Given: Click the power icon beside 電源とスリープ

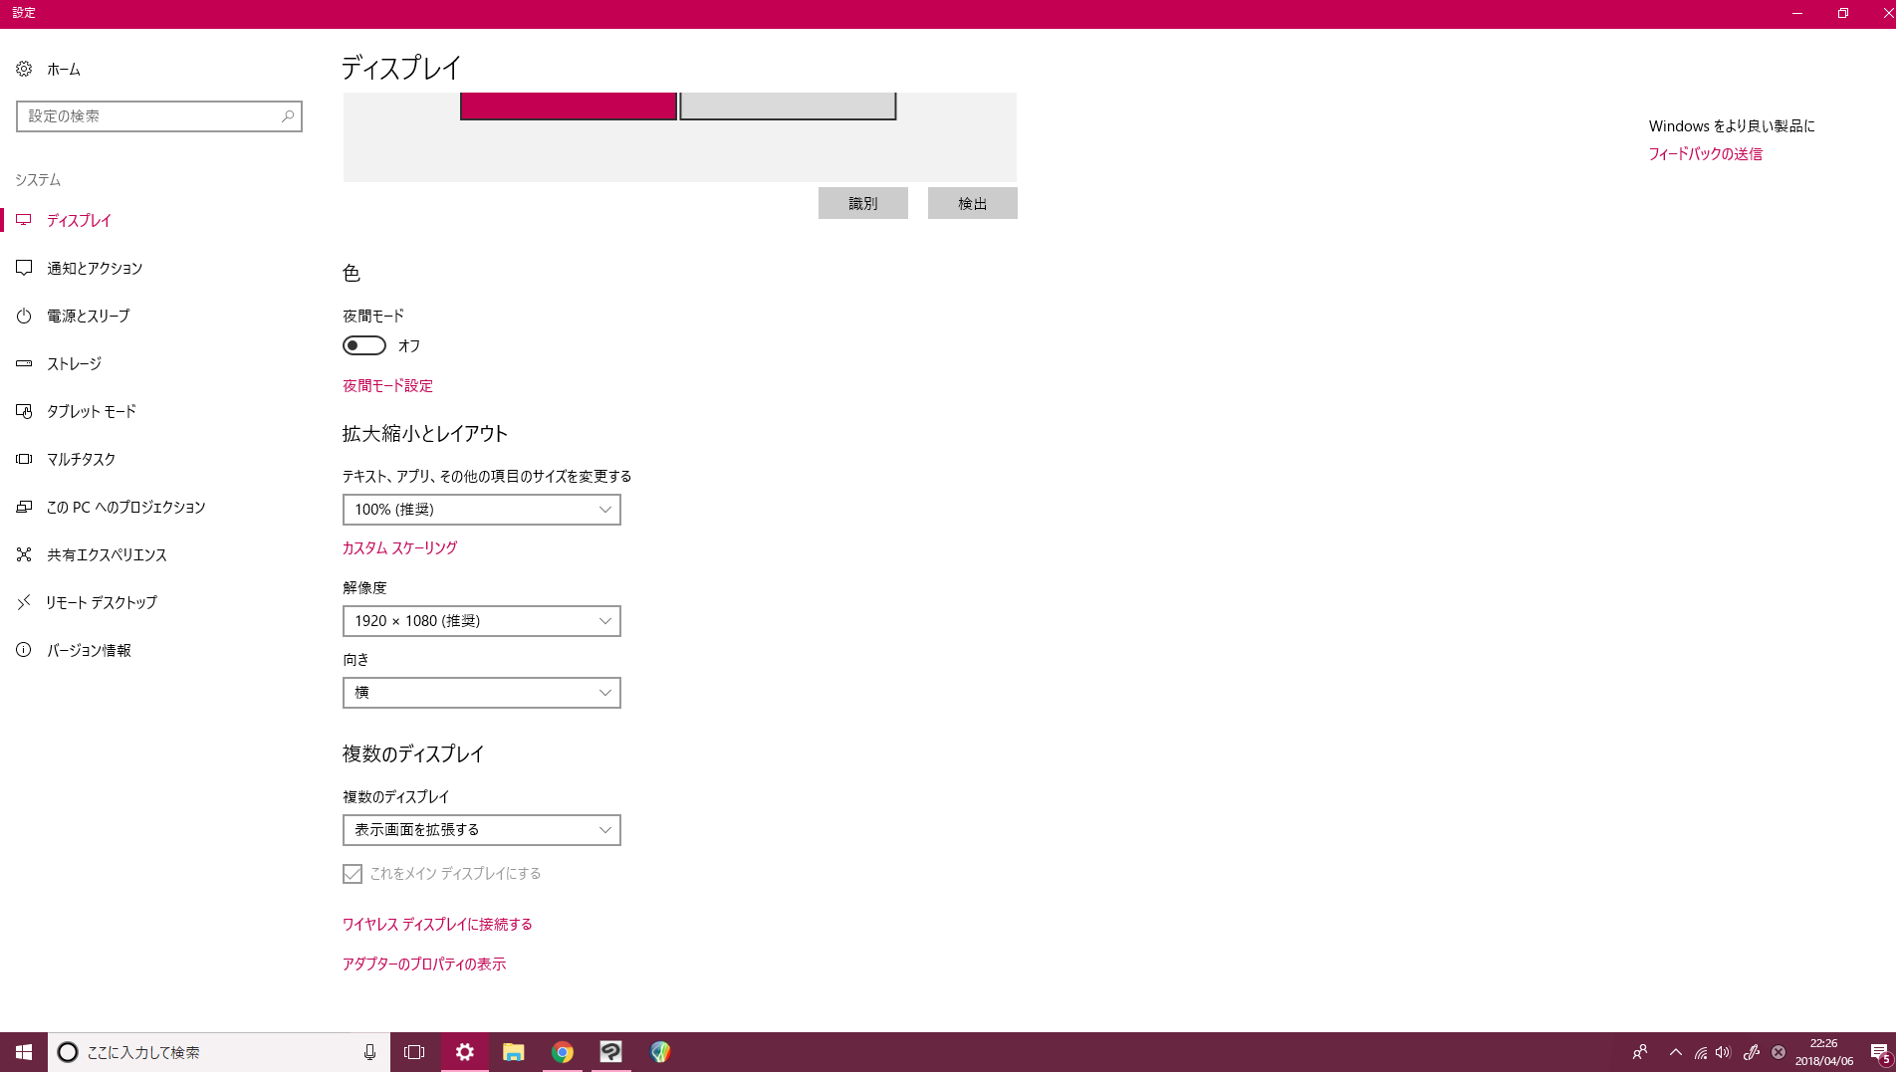Looking at the screenshot, I should coord(24,316).
